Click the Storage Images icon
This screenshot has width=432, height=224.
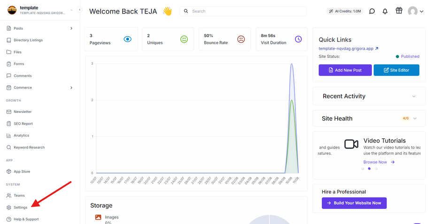coord(98,217)
